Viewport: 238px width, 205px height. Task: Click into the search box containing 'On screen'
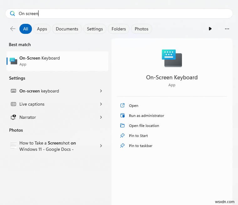[x=119, y=13]
